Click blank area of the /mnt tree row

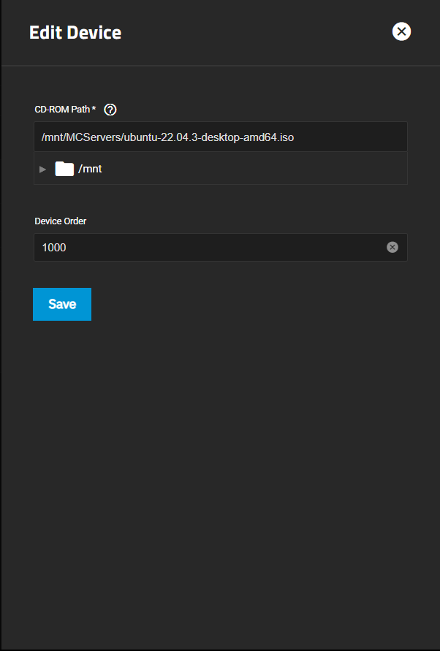point(254,169)
